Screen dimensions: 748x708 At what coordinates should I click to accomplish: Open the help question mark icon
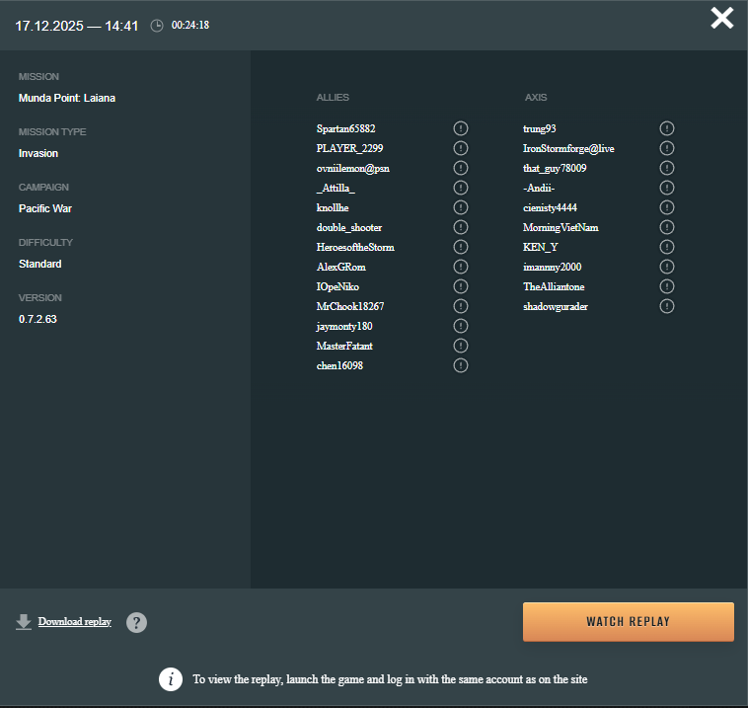[x=137, y=622]
